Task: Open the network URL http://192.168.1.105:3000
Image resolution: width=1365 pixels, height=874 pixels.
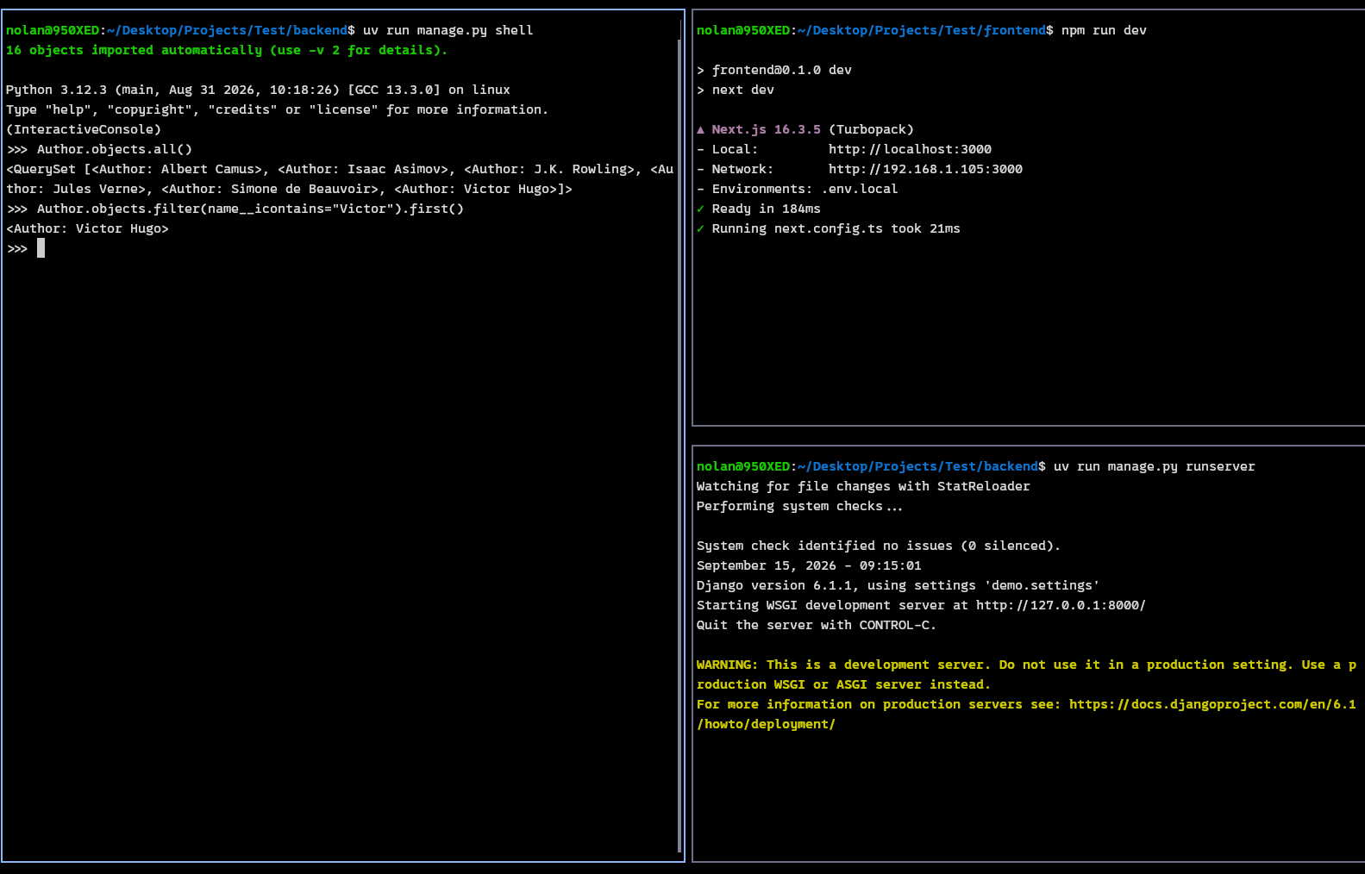Action: coord(925,169)
